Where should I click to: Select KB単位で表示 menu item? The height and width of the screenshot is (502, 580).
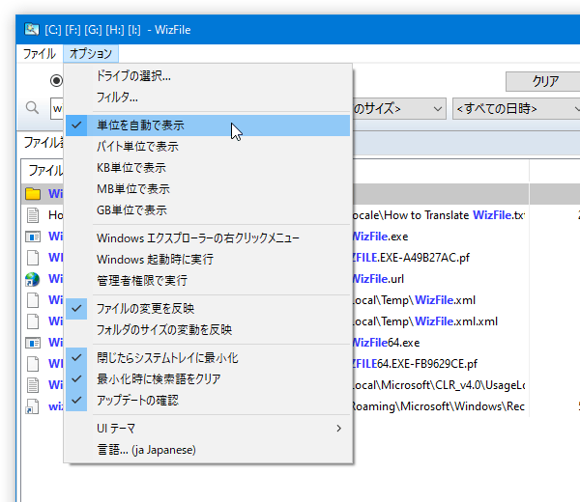[208, 168]
